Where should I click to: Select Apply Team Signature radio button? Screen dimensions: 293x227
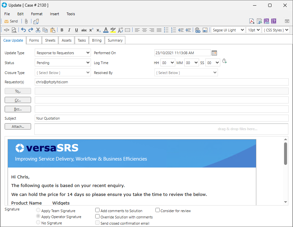38,210
